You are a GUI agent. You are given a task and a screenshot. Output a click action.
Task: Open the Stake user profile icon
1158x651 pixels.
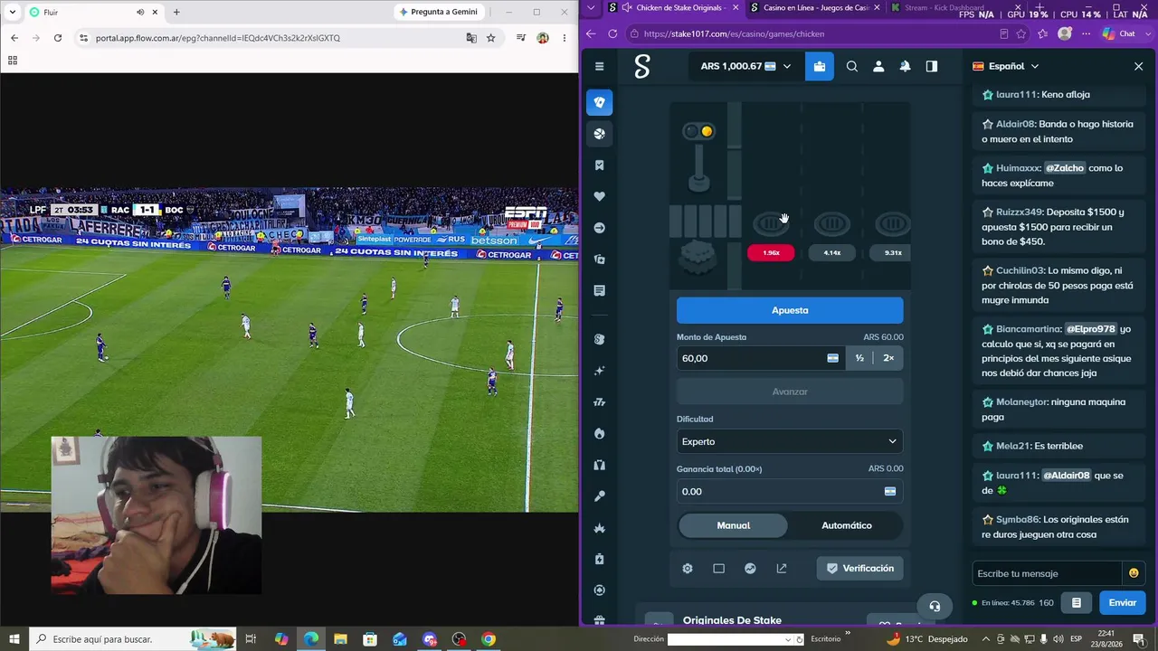(878, 66)
